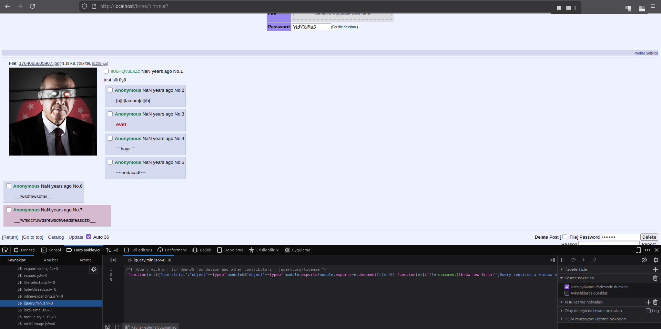Add a watch expression with plus icon

click(x=655, y=269)
